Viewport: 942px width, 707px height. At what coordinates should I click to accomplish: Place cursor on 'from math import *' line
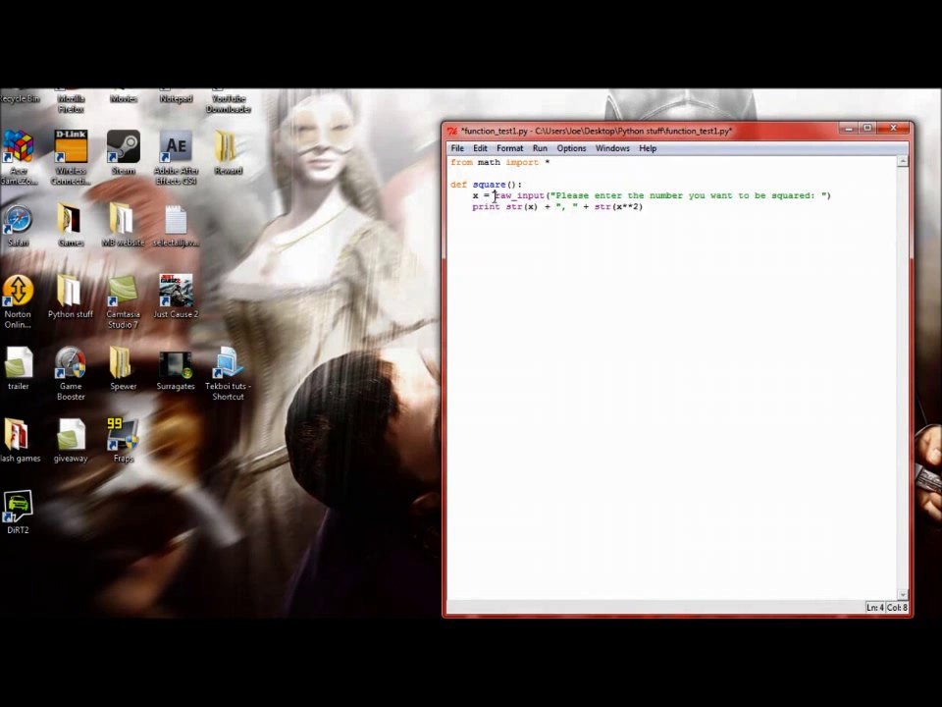pos(499,162)
